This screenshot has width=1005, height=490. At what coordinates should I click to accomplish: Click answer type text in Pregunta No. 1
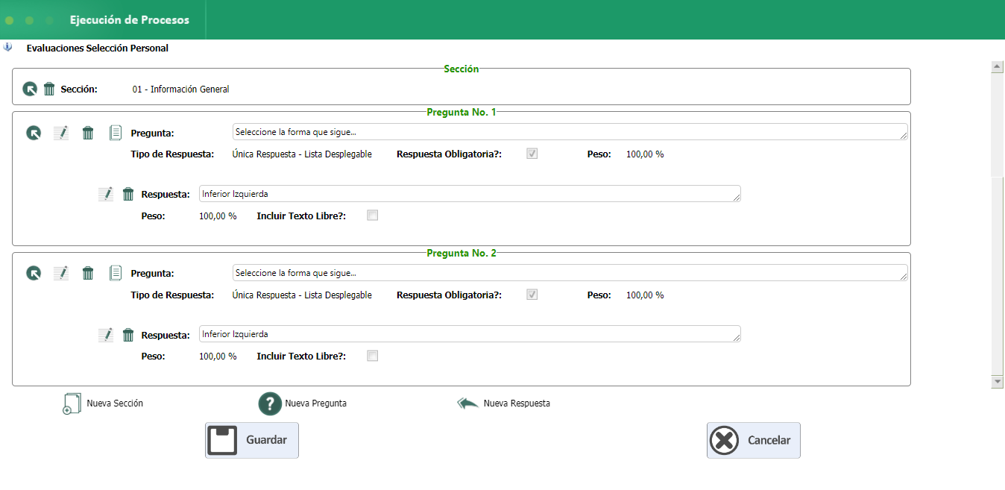(x=302, y=154)
